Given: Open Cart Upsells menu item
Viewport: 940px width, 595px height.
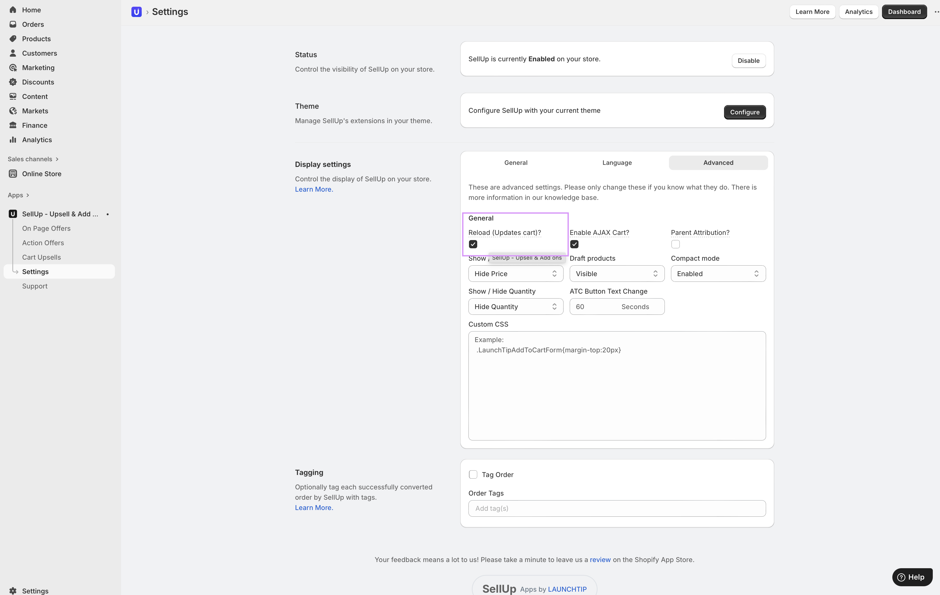Looking at the screenshot, I should click(x=41, y=257).
